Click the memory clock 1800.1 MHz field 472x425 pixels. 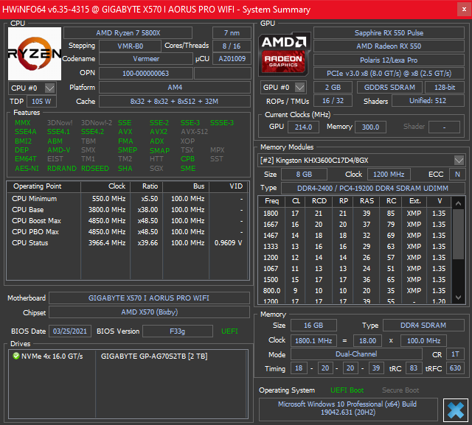[313, 341]
